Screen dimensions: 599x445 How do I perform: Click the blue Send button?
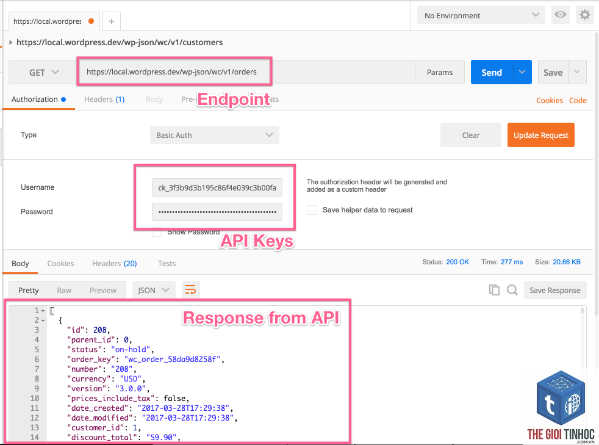pos(492,72)
